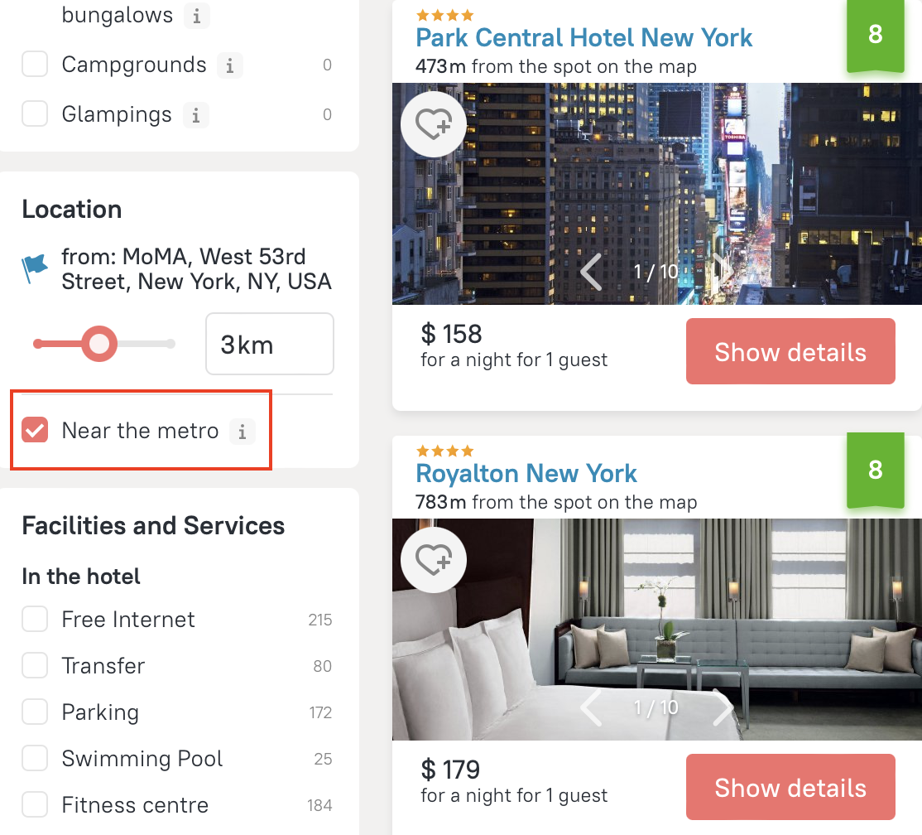Select the Parking facility checkbox
The image size is (922, 835).
click(x=35, y=712)
